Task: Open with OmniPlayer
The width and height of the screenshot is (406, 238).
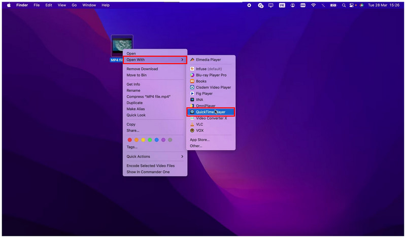Action: (x=211, y=106)
